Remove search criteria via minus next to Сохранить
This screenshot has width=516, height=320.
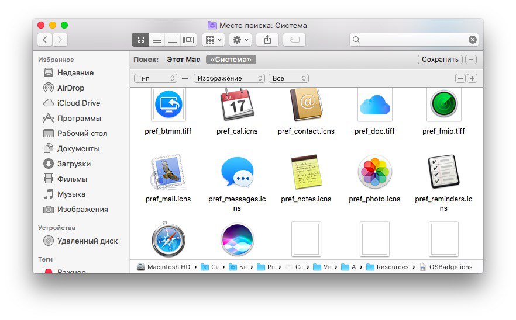pos(471,60)
